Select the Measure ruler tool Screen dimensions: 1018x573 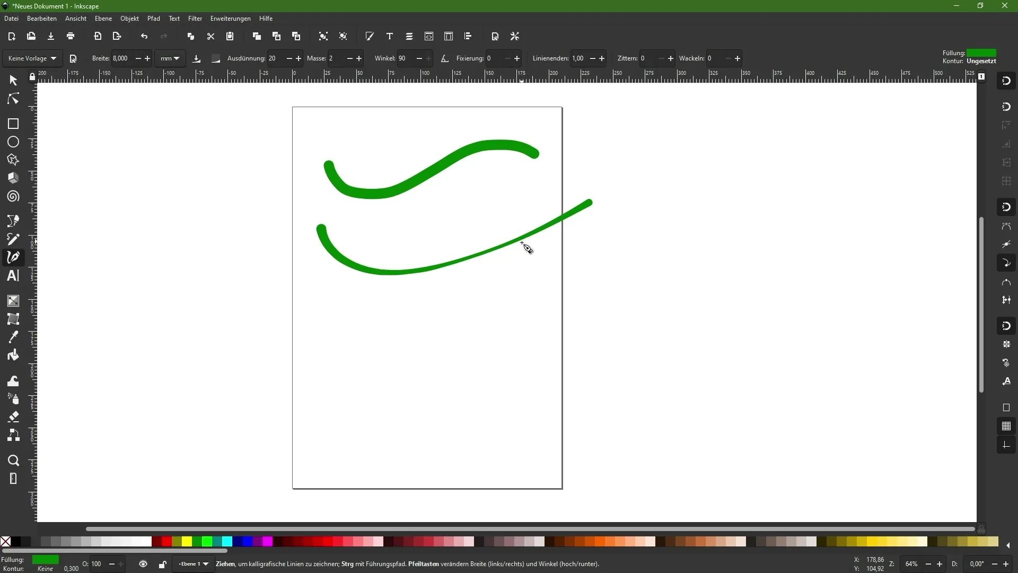click(x=13, y=479)
